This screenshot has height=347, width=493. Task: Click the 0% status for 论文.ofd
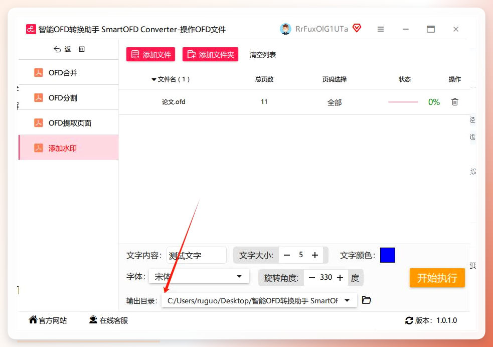[x=434, y=102]
